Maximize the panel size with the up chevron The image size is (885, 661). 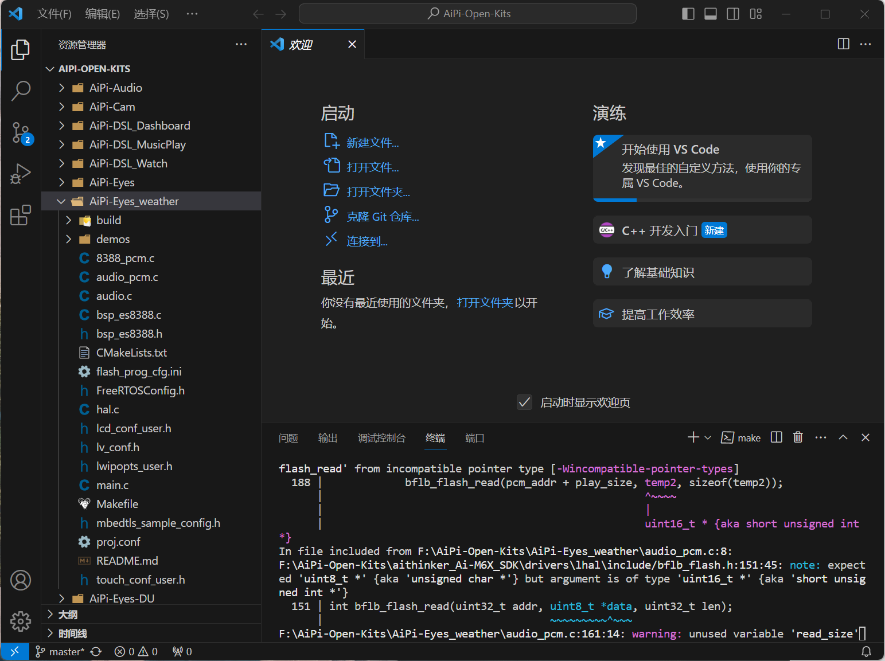843,437
